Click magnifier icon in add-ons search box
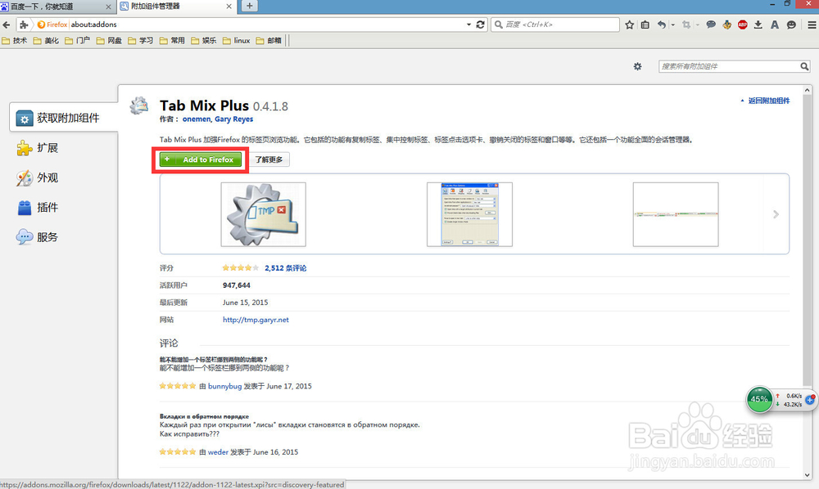 click(804, 66)
